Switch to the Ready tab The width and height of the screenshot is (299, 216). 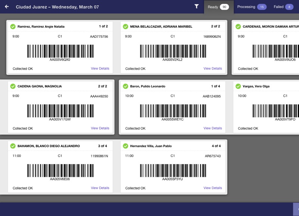tap(219, 7)
